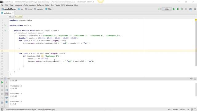Open the Edit menu

click(x=6, y=5)
